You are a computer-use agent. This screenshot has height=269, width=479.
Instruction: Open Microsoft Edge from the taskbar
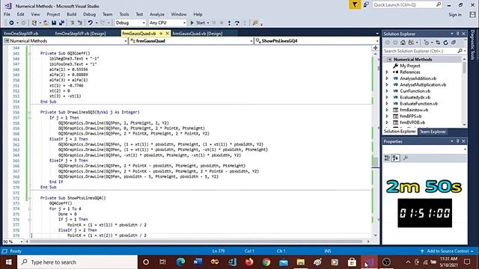coord(180,262)
